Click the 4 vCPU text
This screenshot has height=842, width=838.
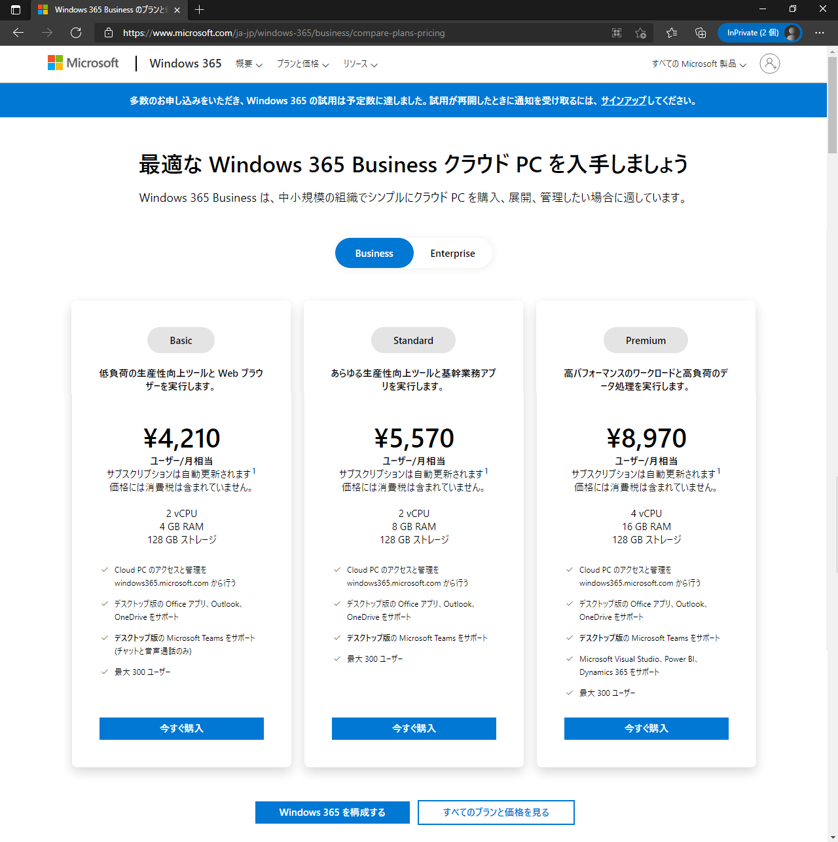[646, 514]
